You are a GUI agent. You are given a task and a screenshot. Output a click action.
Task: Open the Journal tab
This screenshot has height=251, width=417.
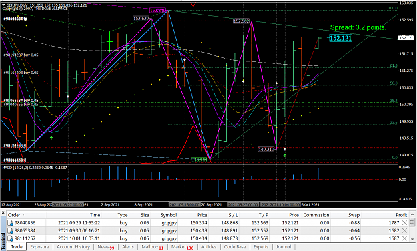284,247
